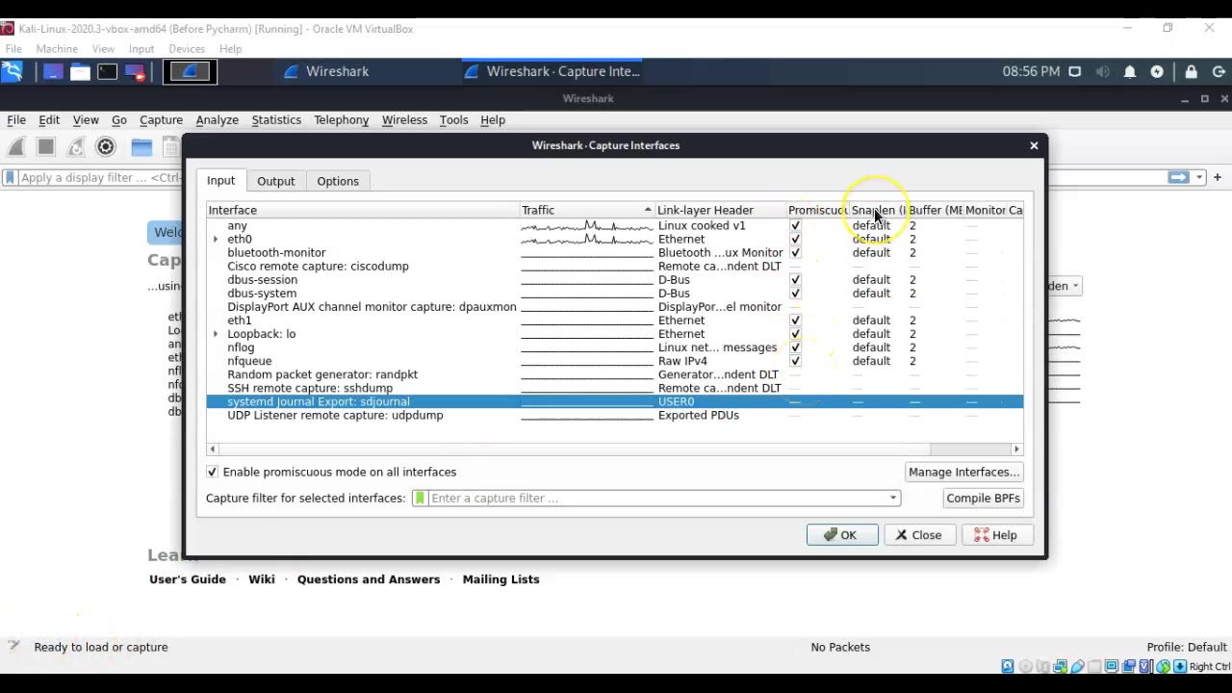Viewport: 1232px width, 693px height.
Task: Open capture options gear icon
Action: [x=106, y=147]
